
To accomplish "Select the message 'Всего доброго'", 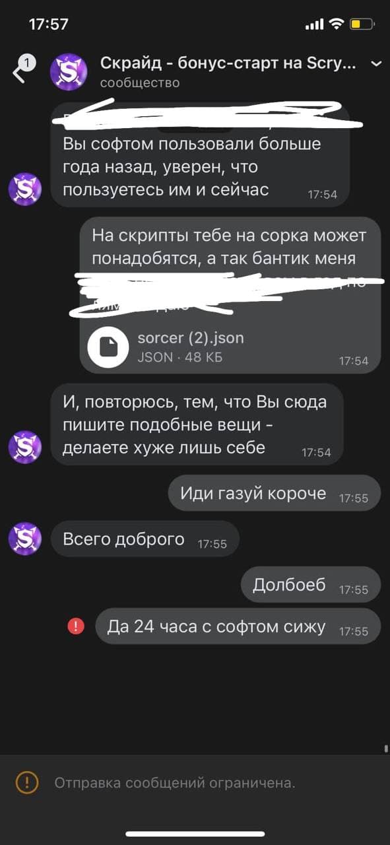I will click(x=145, y=539).
